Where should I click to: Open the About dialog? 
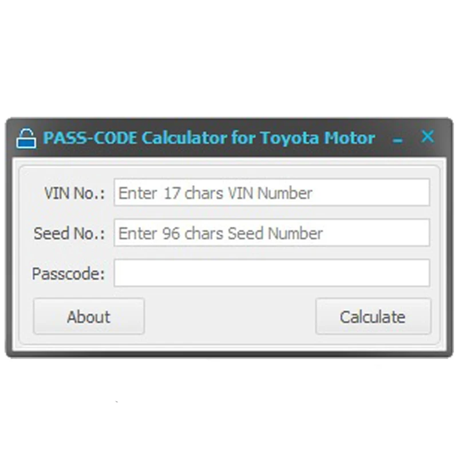[x=89, y=317]
